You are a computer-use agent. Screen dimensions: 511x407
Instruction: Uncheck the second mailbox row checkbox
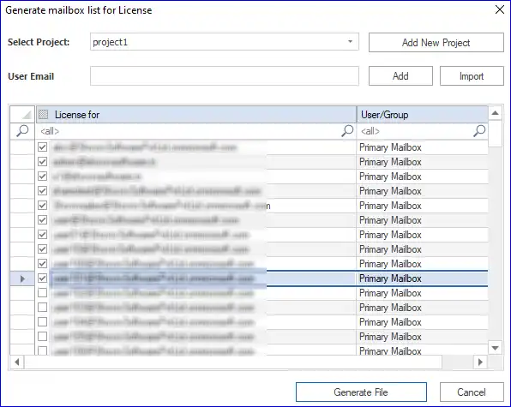tap(42, 161)
